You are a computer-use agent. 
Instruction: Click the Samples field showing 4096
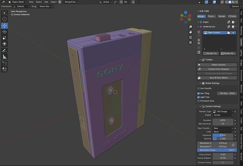[x=223, y=120]
